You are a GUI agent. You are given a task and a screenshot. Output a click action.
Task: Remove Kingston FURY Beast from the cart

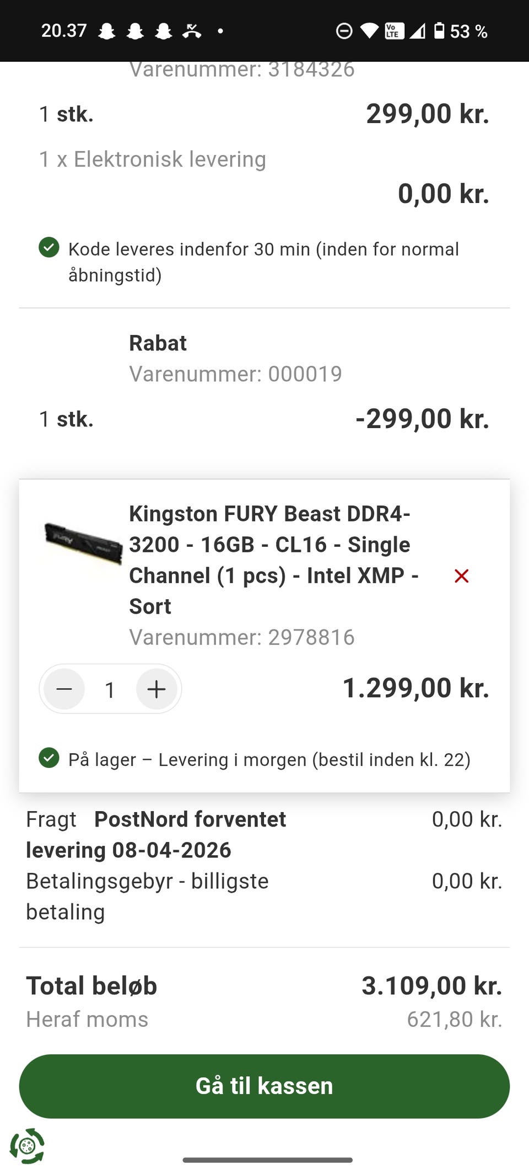pyautogui.click(x=461, y=576)
